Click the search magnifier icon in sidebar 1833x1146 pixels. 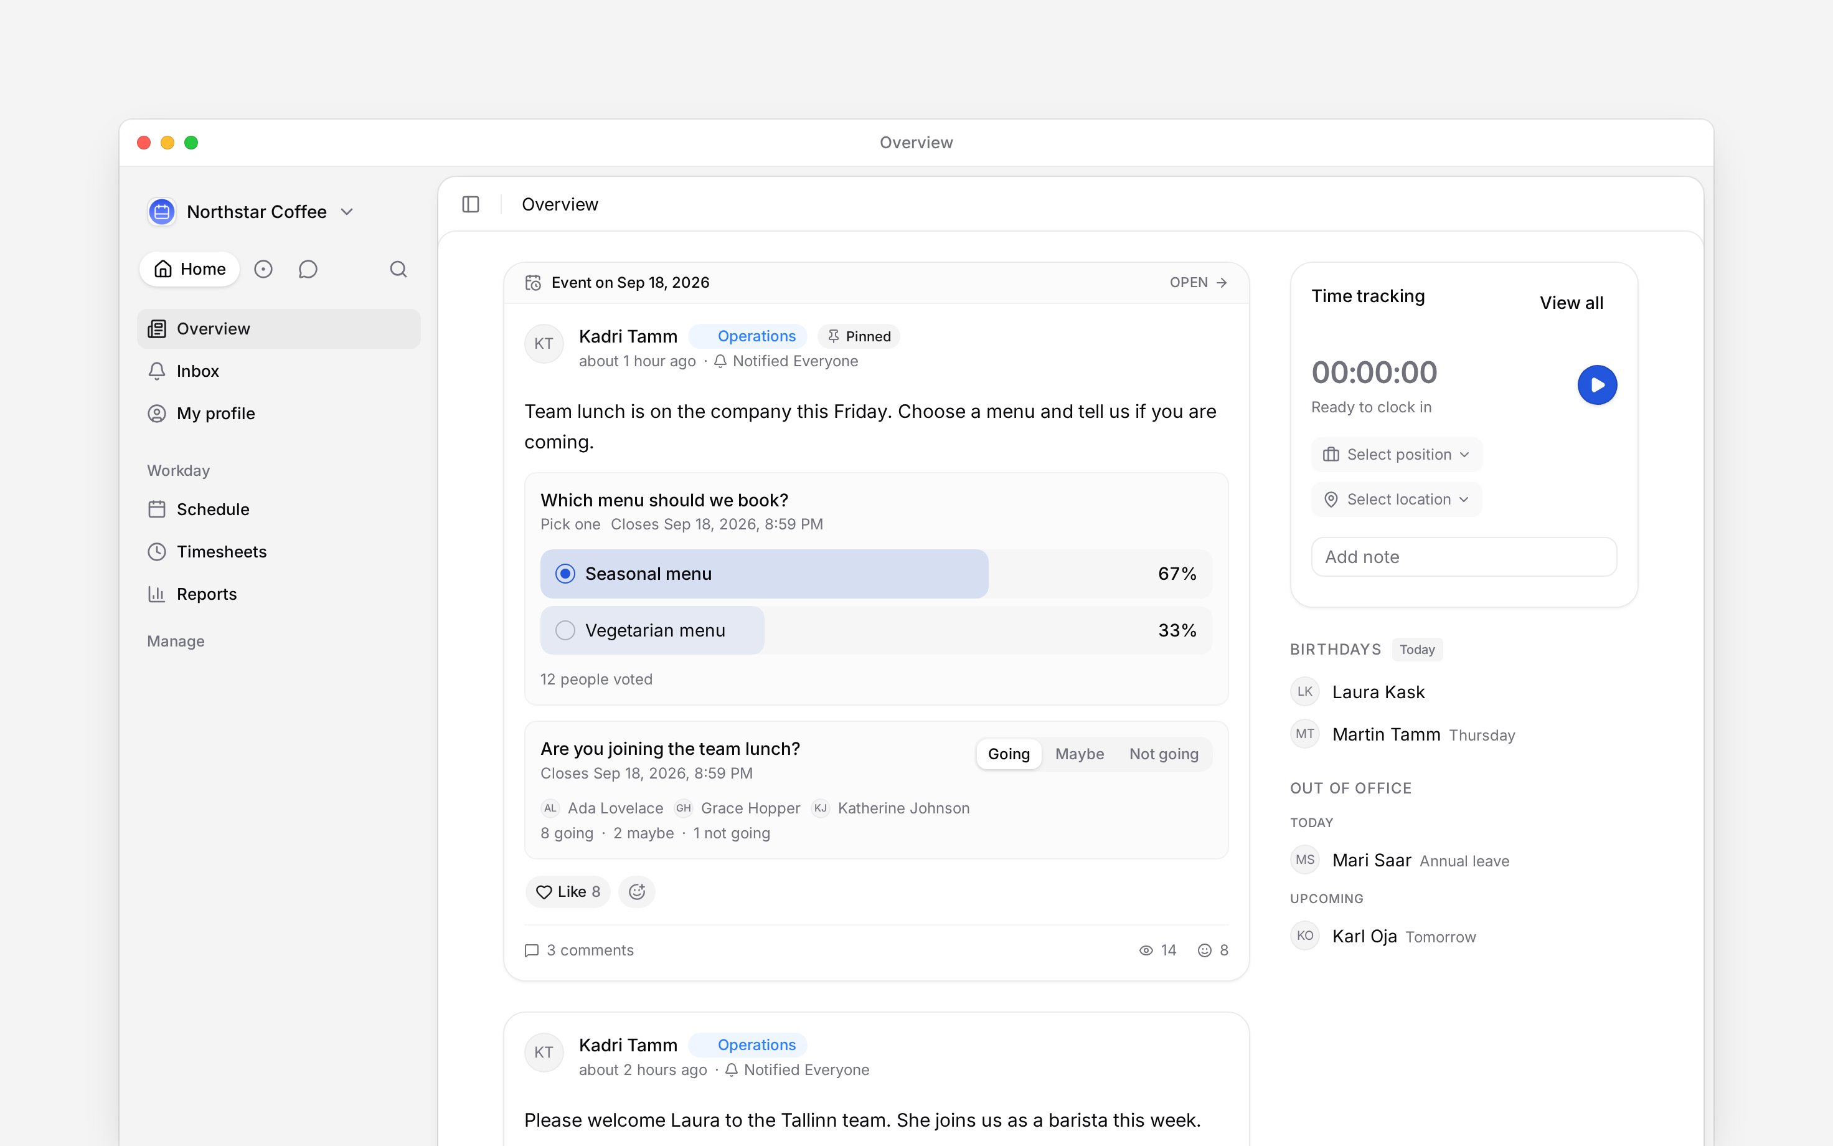(398, 269)
